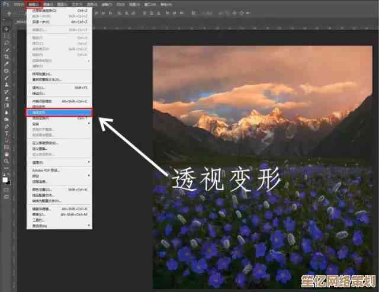Viewport: 379px width, 292px height.
Task: Click the Photoshop Ps logo icon
Action: pyautogui.click(x=4, y=4)
